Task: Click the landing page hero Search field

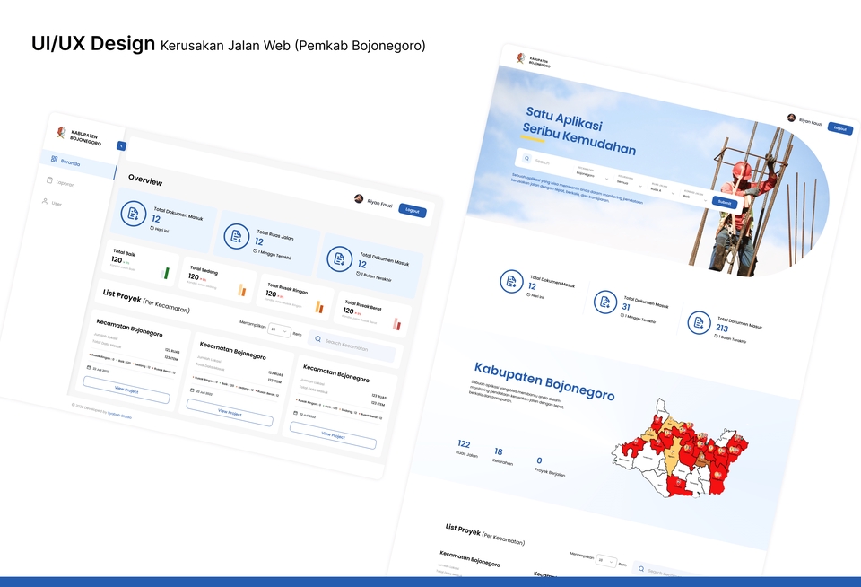Action: [x=545, y=162]
